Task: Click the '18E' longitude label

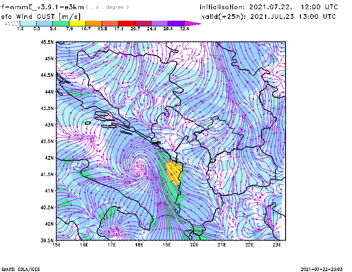Action: (139, 245)
